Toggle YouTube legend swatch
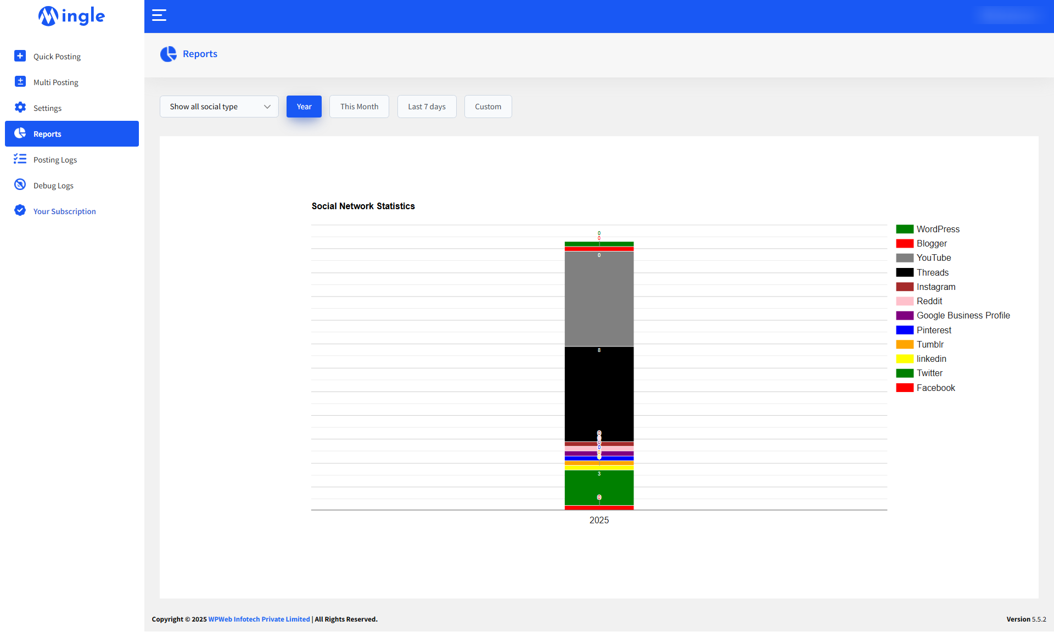The height and width of the screenshot is (632, 1054). coord(905,258)
